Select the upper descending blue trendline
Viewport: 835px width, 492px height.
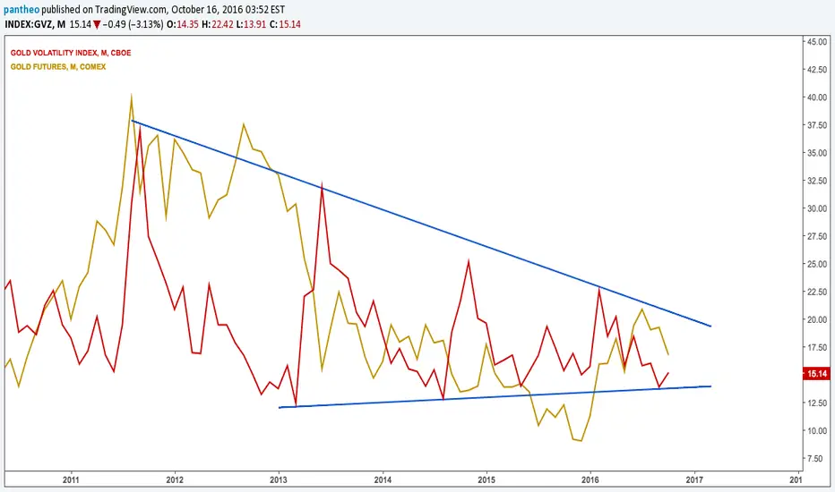click(x=421, y=224)
